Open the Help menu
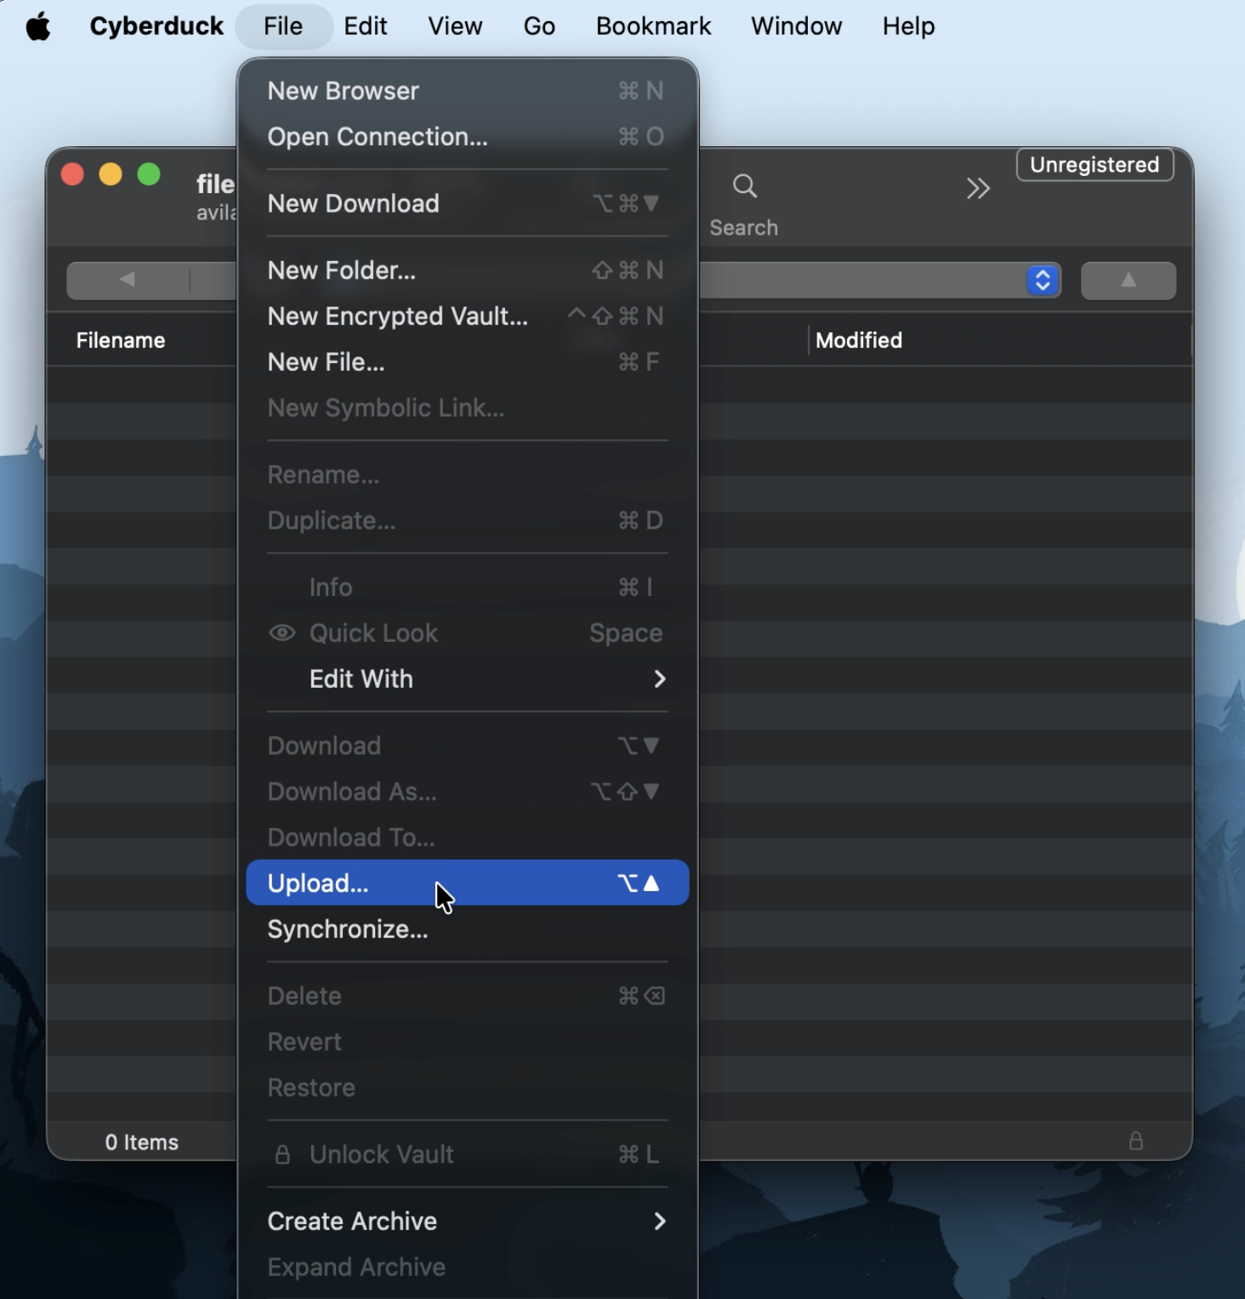 (908, 26)
